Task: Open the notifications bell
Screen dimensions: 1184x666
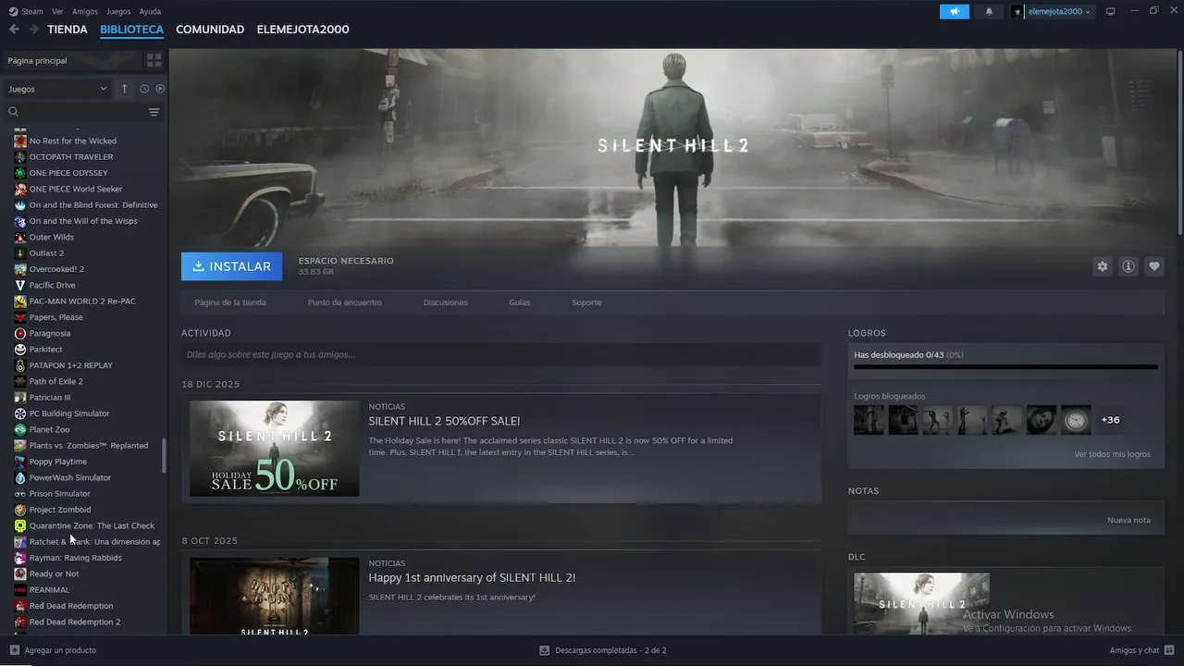Action: [x=989, y=11]
